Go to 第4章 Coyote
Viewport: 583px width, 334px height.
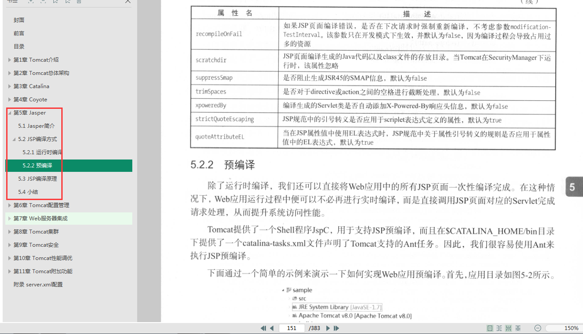(30, 100)
